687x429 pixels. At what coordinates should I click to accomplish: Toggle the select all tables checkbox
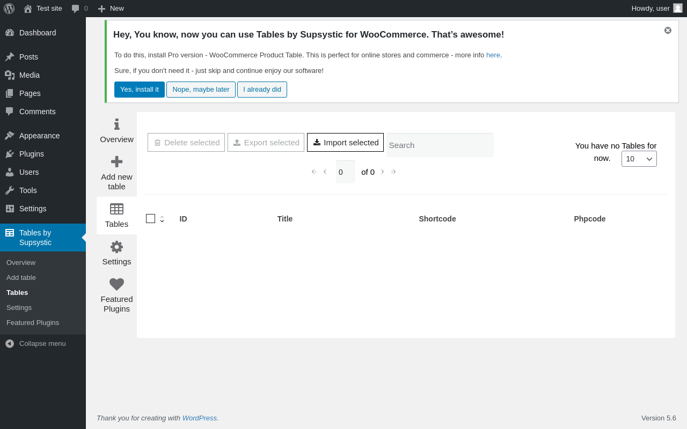[x=150, y=218]
